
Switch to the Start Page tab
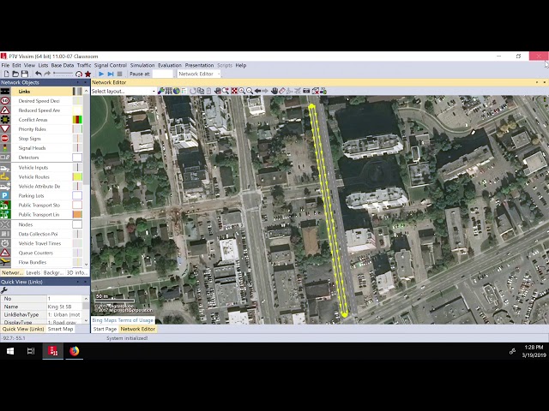105,329
